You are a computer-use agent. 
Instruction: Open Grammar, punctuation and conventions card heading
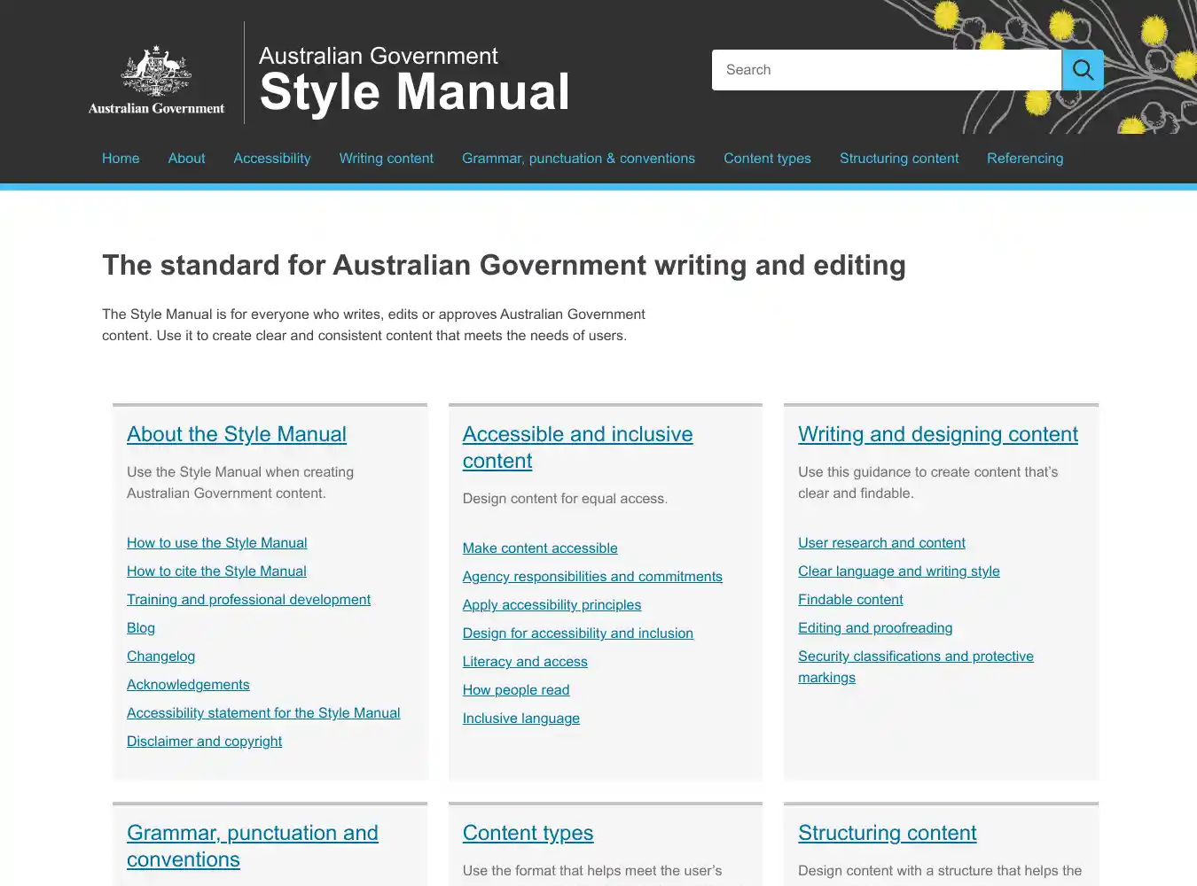tap(252, 846)
